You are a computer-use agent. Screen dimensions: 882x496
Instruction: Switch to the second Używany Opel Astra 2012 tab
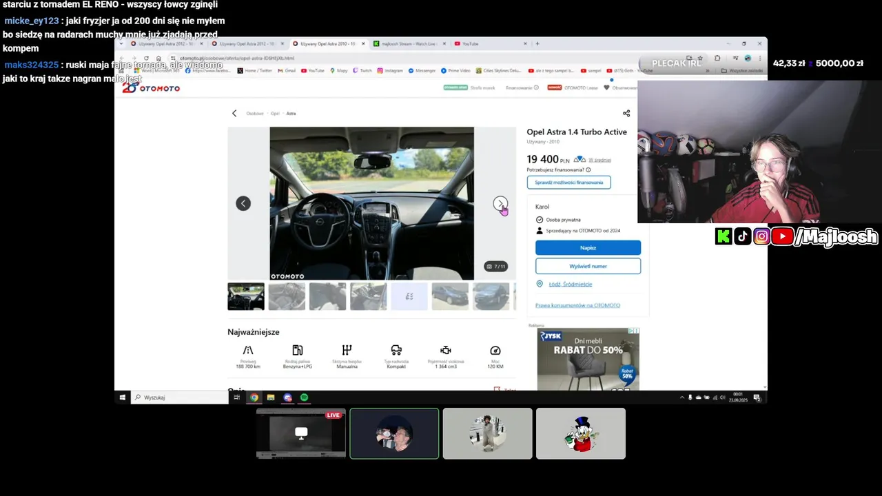click(x=249, y=43)
